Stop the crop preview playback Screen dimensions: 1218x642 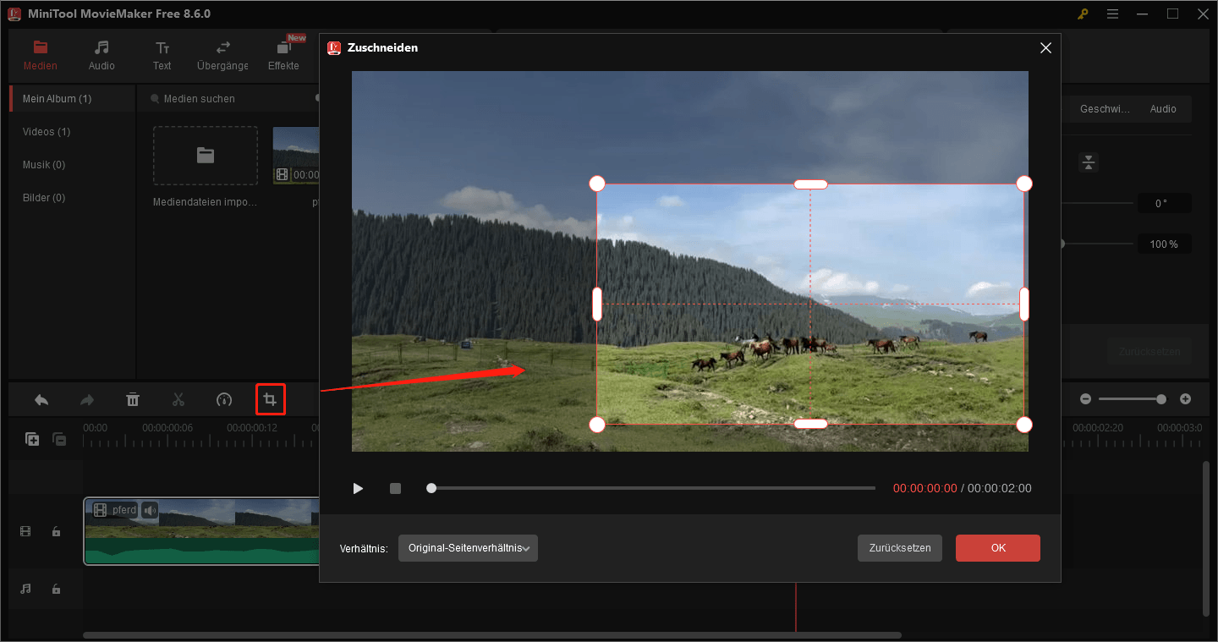point(395,489)
